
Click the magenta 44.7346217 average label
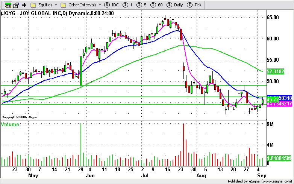click(279, 104)
